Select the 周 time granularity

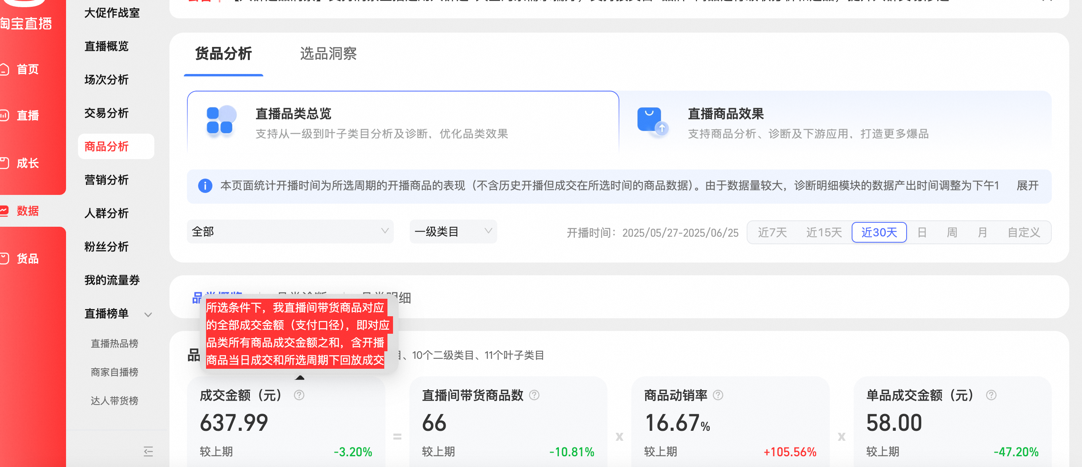click(952, 232)
